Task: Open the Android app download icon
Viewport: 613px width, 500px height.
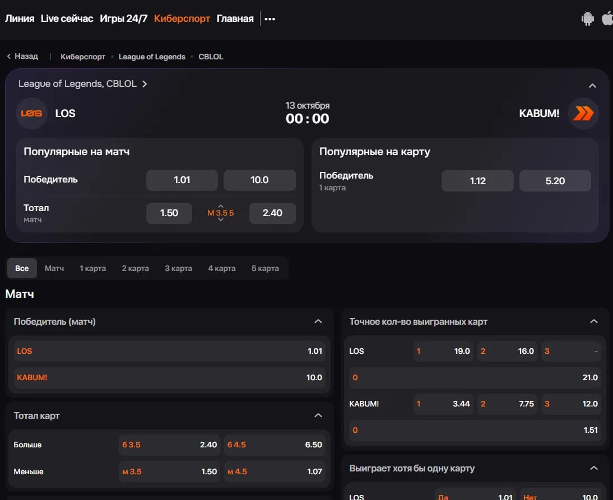Action: pos(587,18)
